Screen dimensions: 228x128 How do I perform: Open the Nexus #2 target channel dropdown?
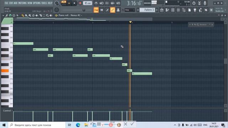point(77,15)
